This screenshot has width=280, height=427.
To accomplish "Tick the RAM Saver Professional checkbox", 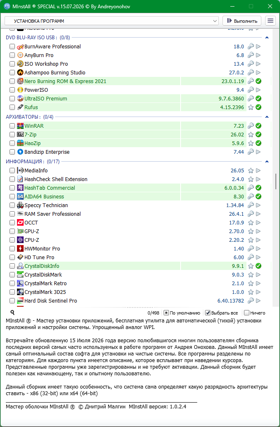I will [12, 214].
